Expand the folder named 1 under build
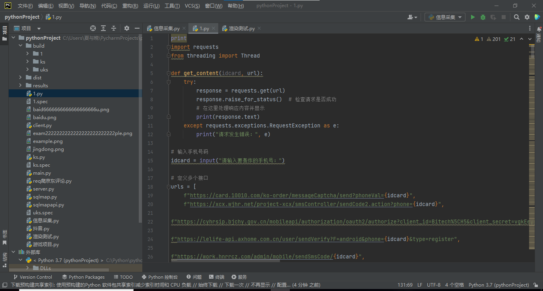This screenshot has height=291, width=543. coord(27,54)
